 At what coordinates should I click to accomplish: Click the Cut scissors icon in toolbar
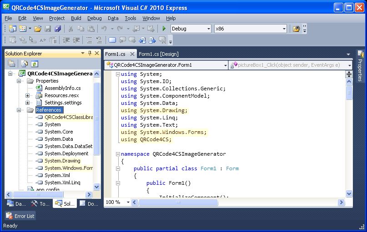point(71,29)
